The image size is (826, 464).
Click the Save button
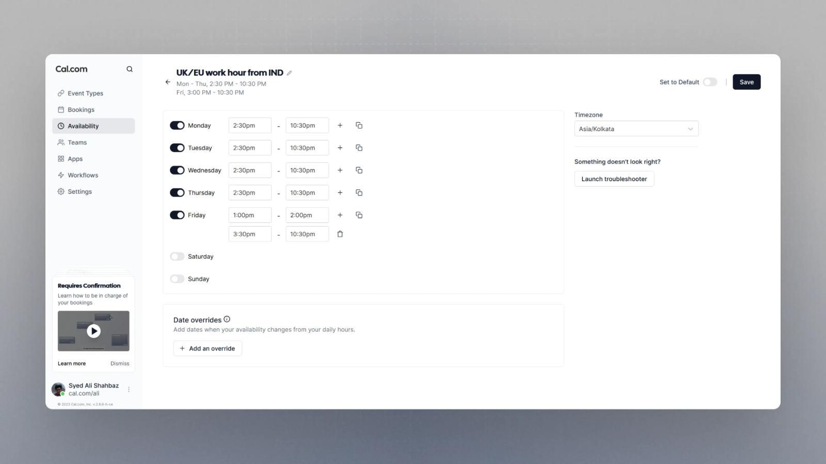[746, 82]
